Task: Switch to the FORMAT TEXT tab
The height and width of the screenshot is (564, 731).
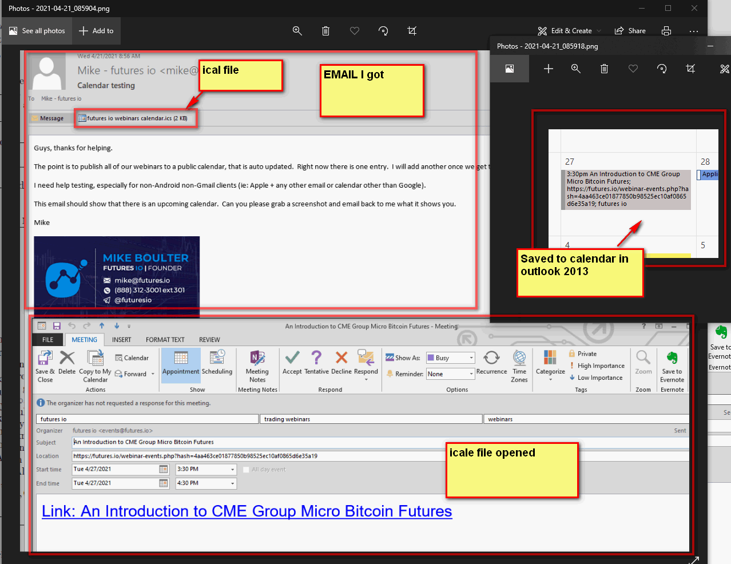Action: tap(165, 340)
